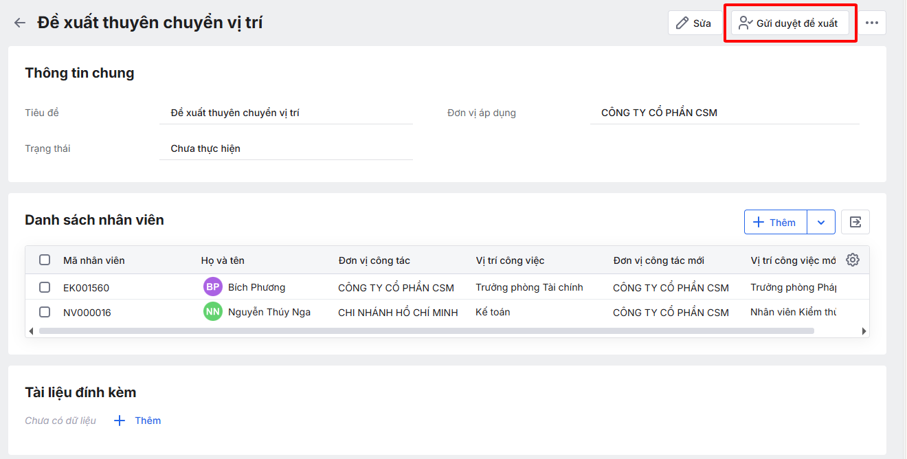Click the horizontal scrollbar of the employee table

(426, 331)
